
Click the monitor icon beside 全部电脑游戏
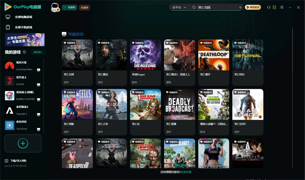8,17
